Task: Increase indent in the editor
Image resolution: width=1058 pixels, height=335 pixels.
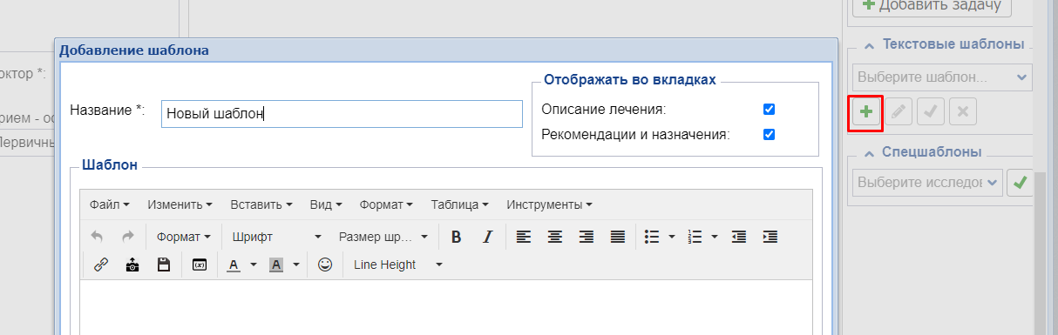Action: [x=770, y=237]
